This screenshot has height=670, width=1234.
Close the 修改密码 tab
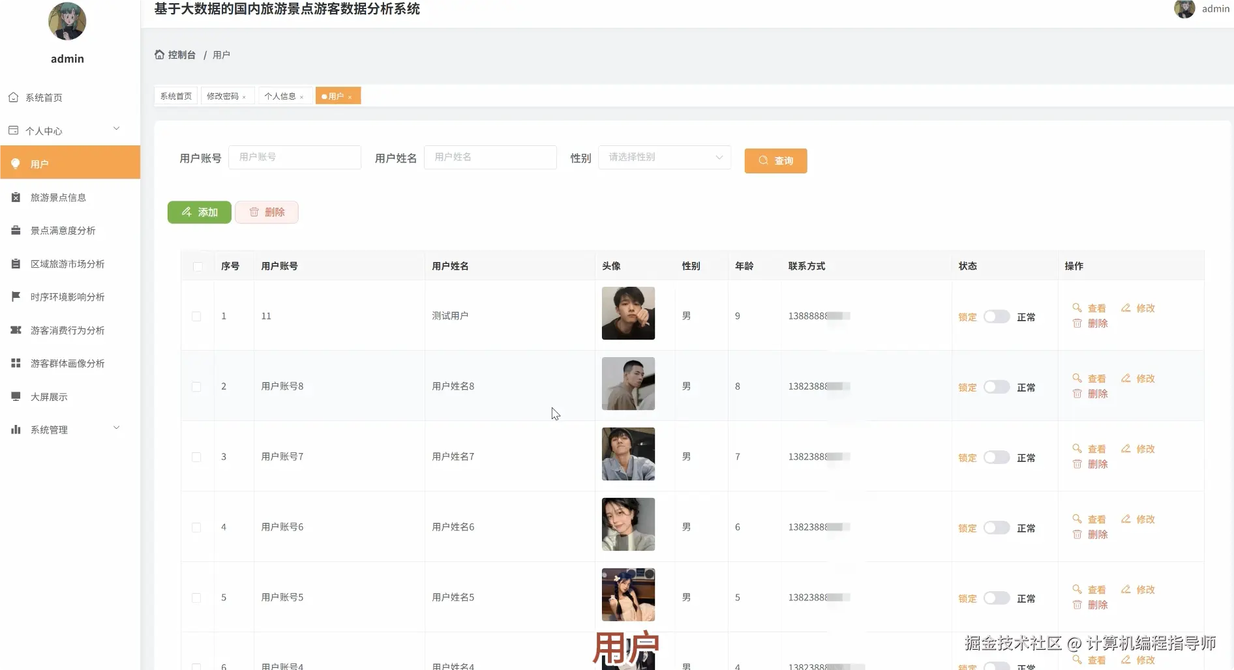pos(245,96)
